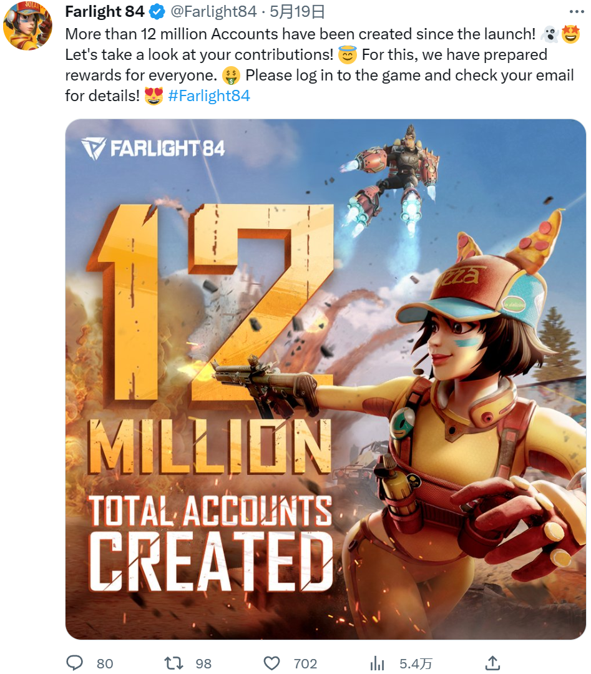This screenshot has width=591, height=674.
Task: Open the three-dot more options menu
Action: click(x=577, y=12)
